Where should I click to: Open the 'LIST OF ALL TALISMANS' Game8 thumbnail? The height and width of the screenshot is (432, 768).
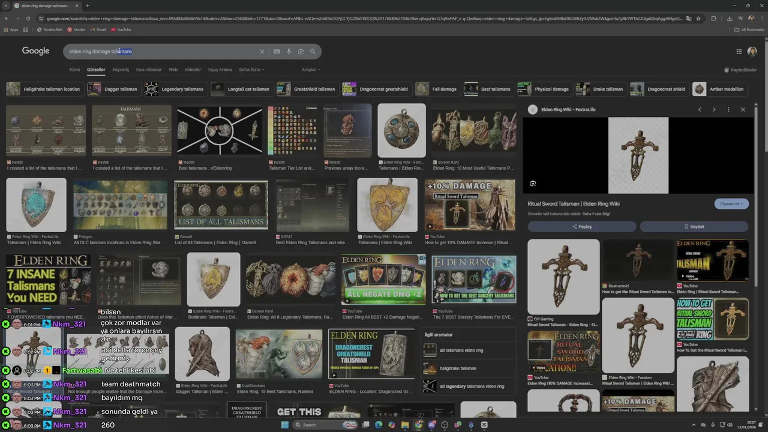[x=221, y=205]
